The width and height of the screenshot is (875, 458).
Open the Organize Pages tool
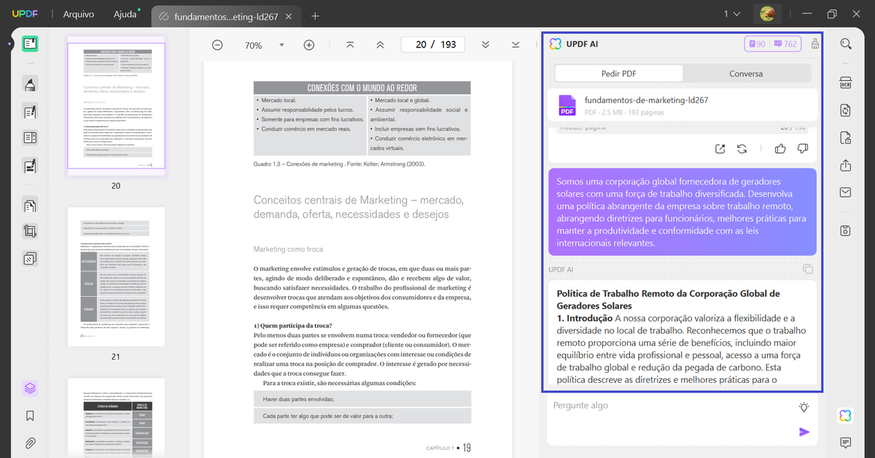point(30,206)
